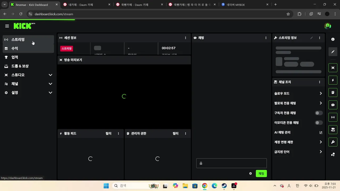Screen dimensions: 340x191
Task: Reload the browser page
Action: [x=21, y=14]
